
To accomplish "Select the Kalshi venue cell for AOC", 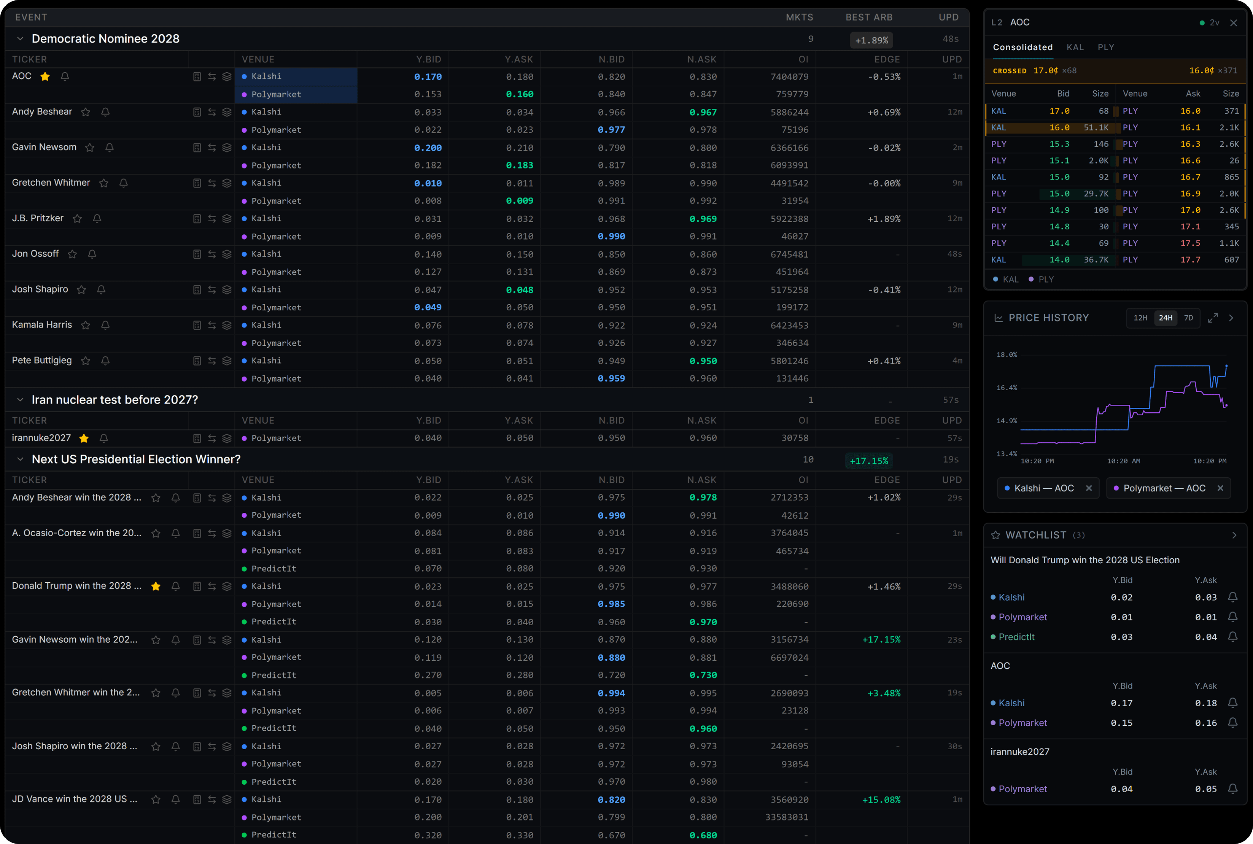I will coord(296,76).
